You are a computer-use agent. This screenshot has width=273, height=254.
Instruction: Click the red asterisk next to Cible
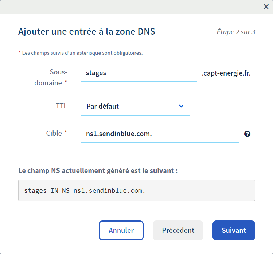coord(66,133)
